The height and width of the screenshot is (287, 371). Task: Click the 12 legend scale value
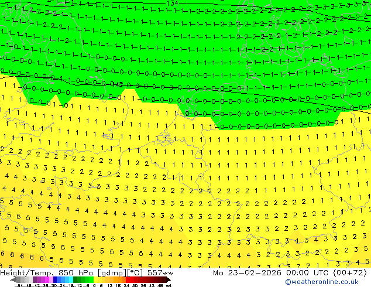coord(110,286)
